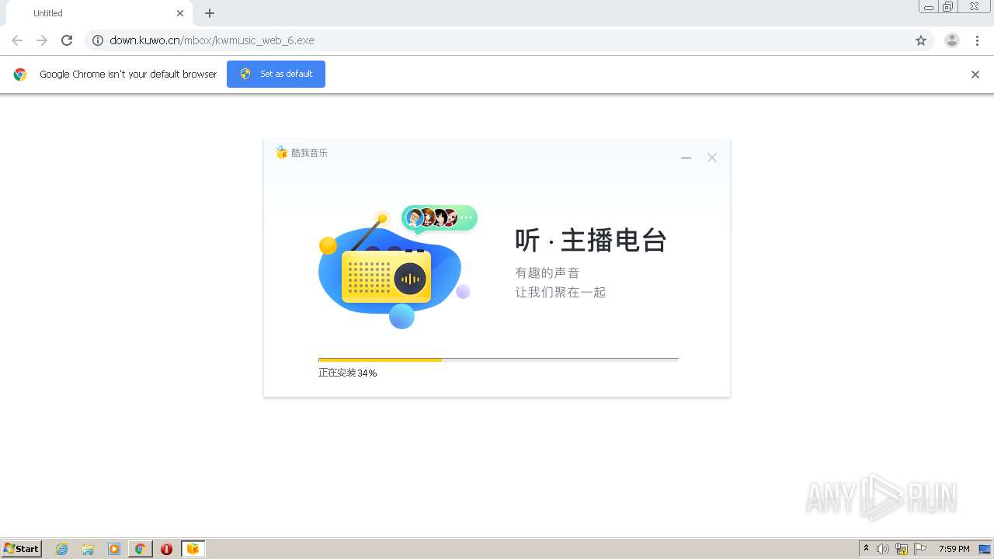Image resolution: width=994 pixels, height=559 pixels.
Task: Open Action Center flag icon
Action: 920,549
